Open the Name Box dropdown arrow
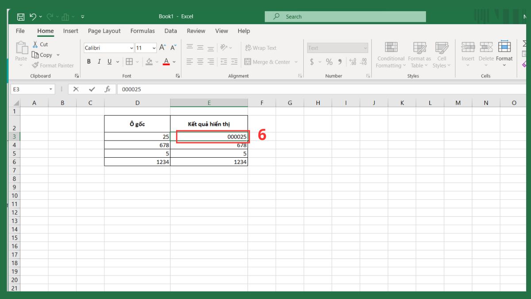This screenshot has width=531, height=299. coord(50,89)
